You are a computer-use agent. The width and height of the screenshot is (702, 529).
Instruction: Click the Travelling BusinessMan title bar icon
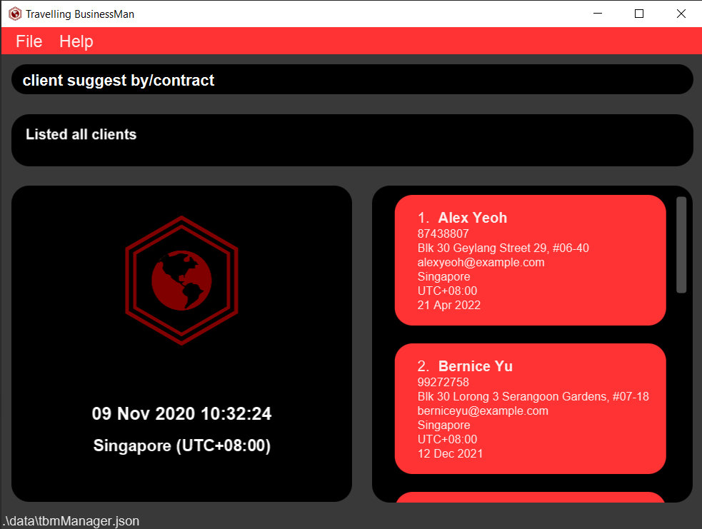(14, 14)
